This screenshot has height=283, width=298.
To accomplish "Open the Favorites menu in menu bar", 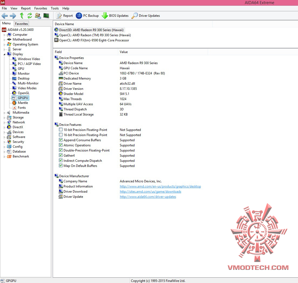I will click(x=41, y=8).
